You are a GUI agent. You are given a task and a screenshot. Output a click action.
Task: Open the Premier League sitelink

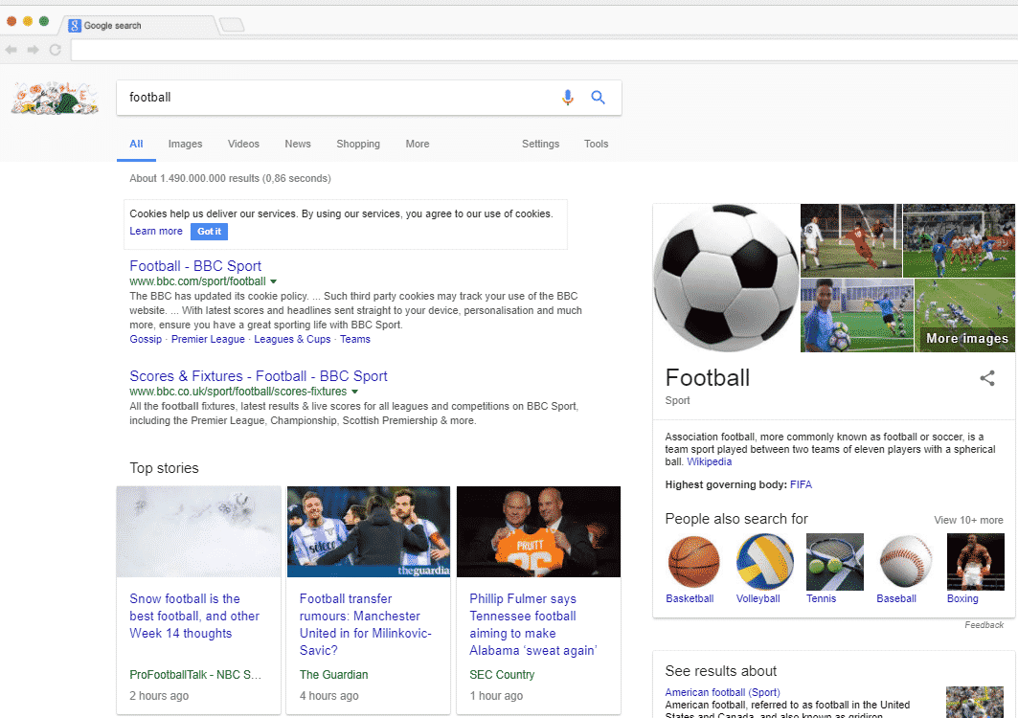click(x=208, y=340)
